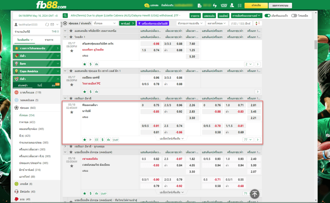The height and width of the screenshot is (203, 330).
Task: Expand username account dropdown chevron
Action: pos(57,24)
